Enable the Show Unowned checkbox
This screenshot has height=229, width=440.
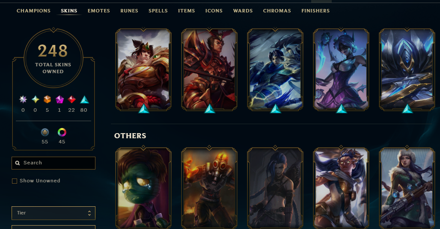(x=15, y=181)
